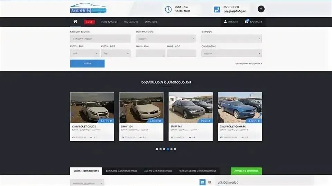Click the engine icon on BMW 745 card
The width and height of the screenshot is (332, 186).
tap(190, 137)
